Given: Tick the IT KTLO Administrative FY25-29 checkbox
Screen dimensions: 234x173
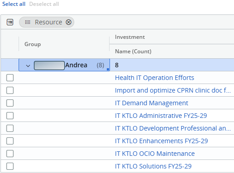Looking at the screenshot, I should (10, 116).
